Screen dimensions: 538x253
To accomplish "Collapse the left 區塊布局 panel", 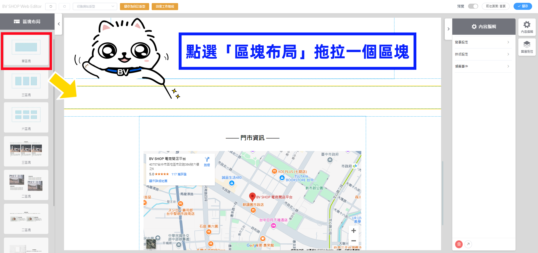I will point(59,24).
